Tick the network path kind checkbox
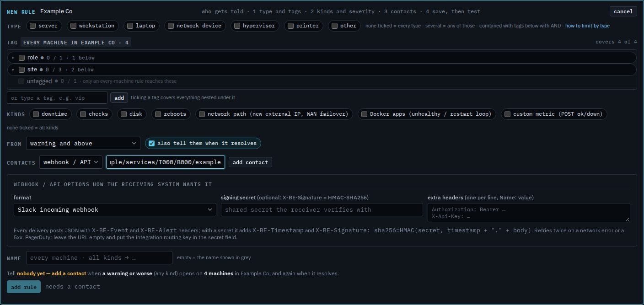Viewport: 644px width, 305px height. 202,114
